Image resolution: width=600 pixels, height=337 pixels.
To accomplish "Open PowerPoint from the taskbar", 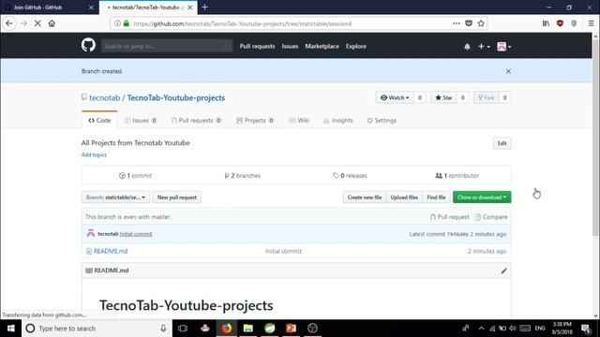I will click(291, 329).
